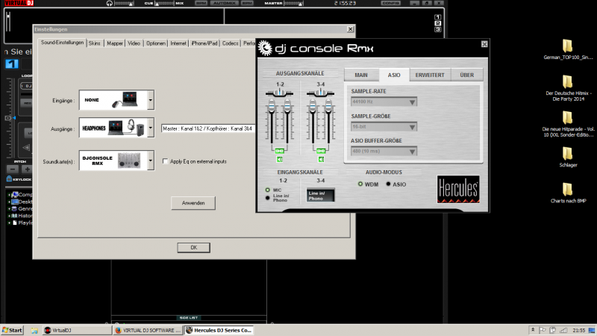Open Windows Explorer from taskbar
The height and width of the screenshot is (336, 597).
pyautogui.click(x=34, y=330)
